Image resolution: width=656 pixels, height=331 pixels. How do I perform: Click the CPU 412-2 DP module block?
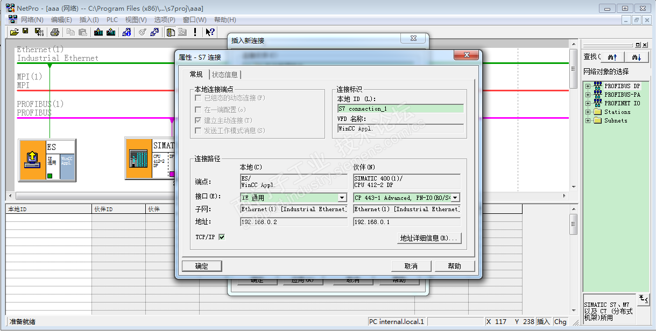click(x=160, y=165)
